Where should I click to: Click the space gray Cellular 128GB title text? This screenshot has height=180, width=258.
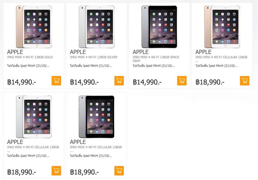click(x=96, y=147)
